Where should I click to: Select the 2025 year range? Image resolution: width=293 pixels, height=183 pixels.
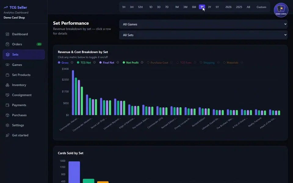click(239, 7)
